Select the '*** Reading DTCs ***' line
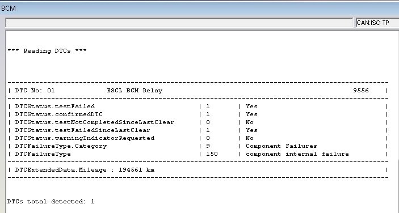This screenshot has width=399, height=213. click(47, 51)
